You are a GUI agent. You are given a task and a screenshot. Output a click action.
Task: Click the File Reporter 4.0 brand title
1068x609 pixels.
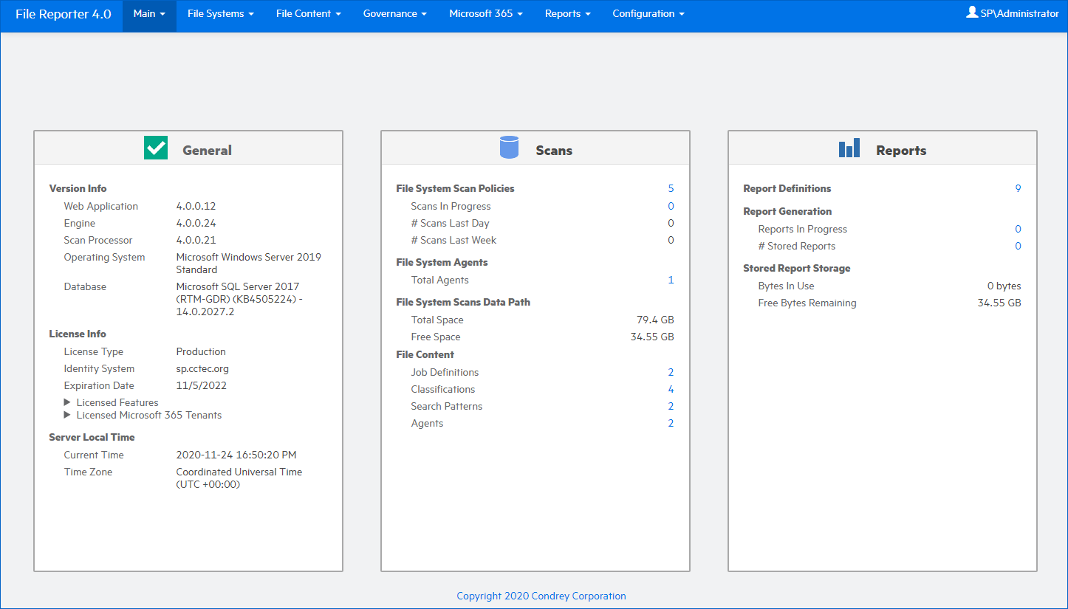coord(63,14)
